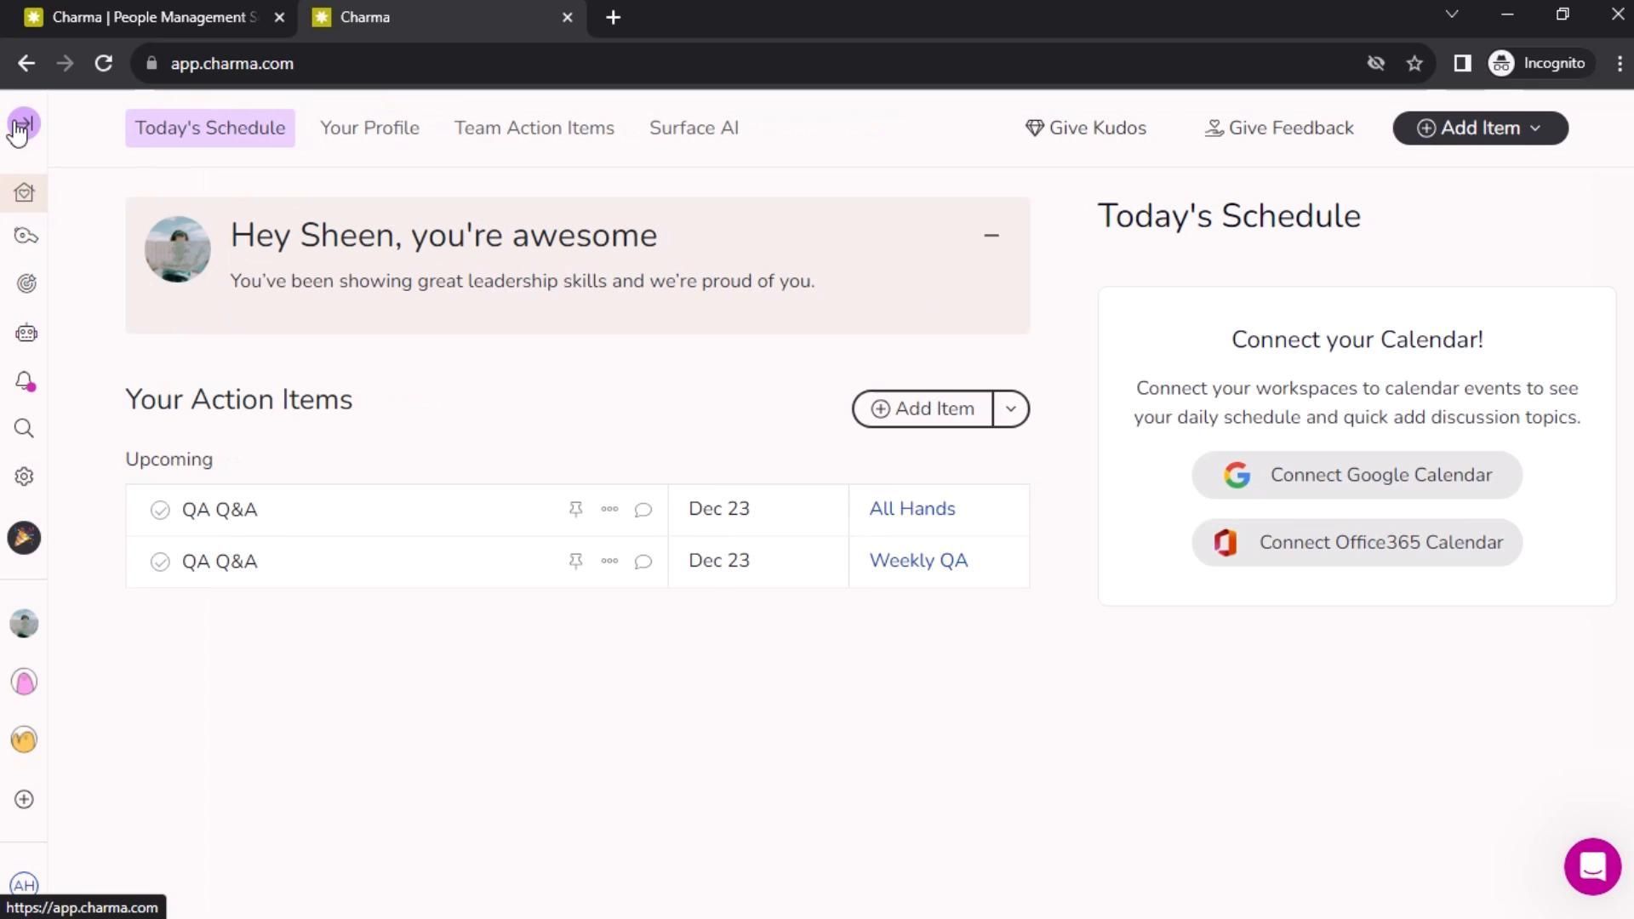Open notifications bell icon
Screen dimensions: 1634x919
(x=25, y=380)
